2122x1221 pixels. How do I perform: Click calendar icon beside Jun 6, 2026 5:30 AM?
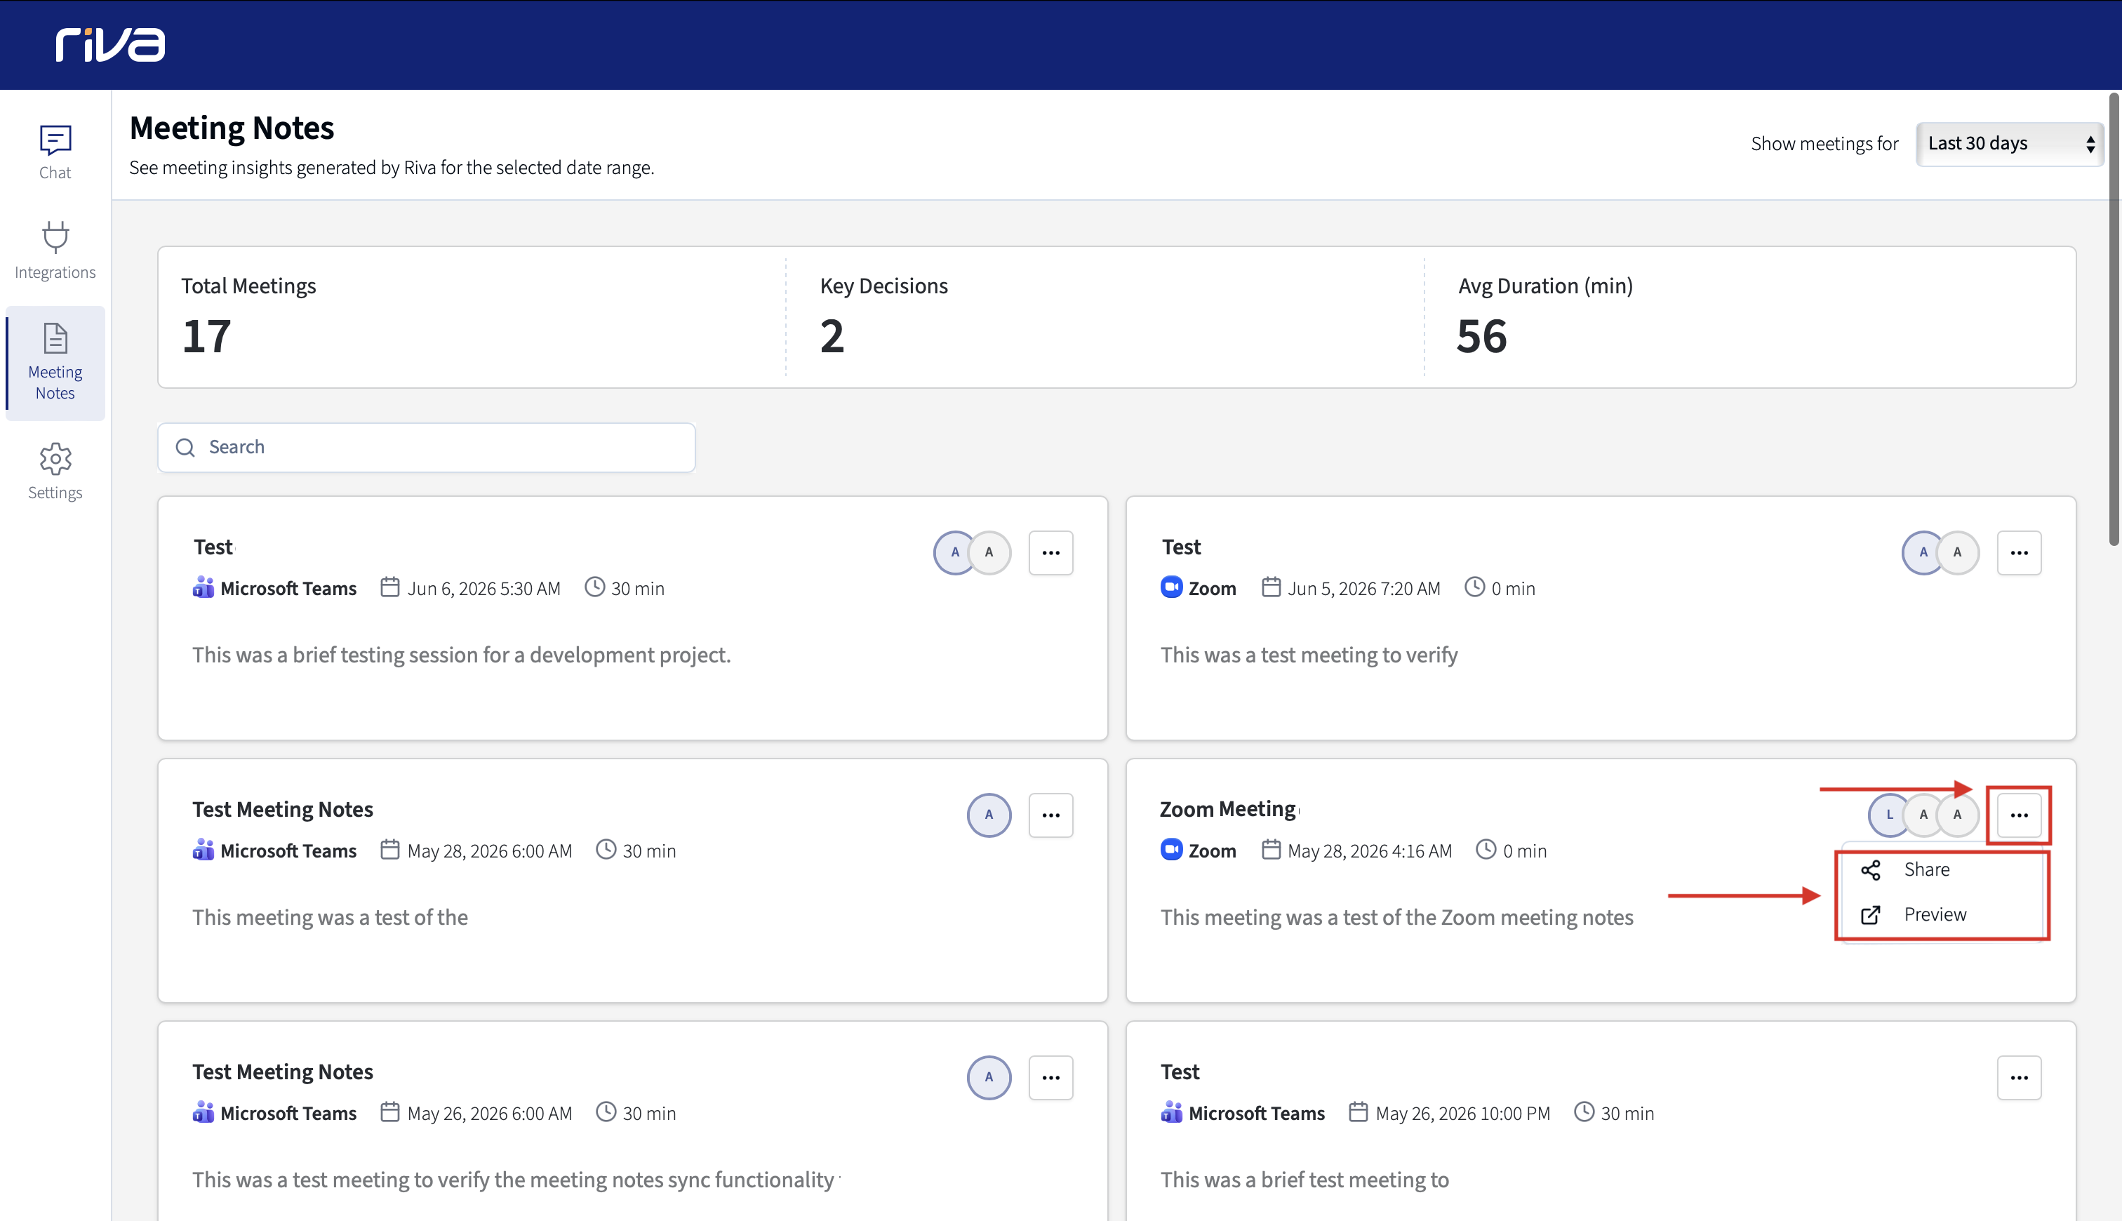point(390,587)
